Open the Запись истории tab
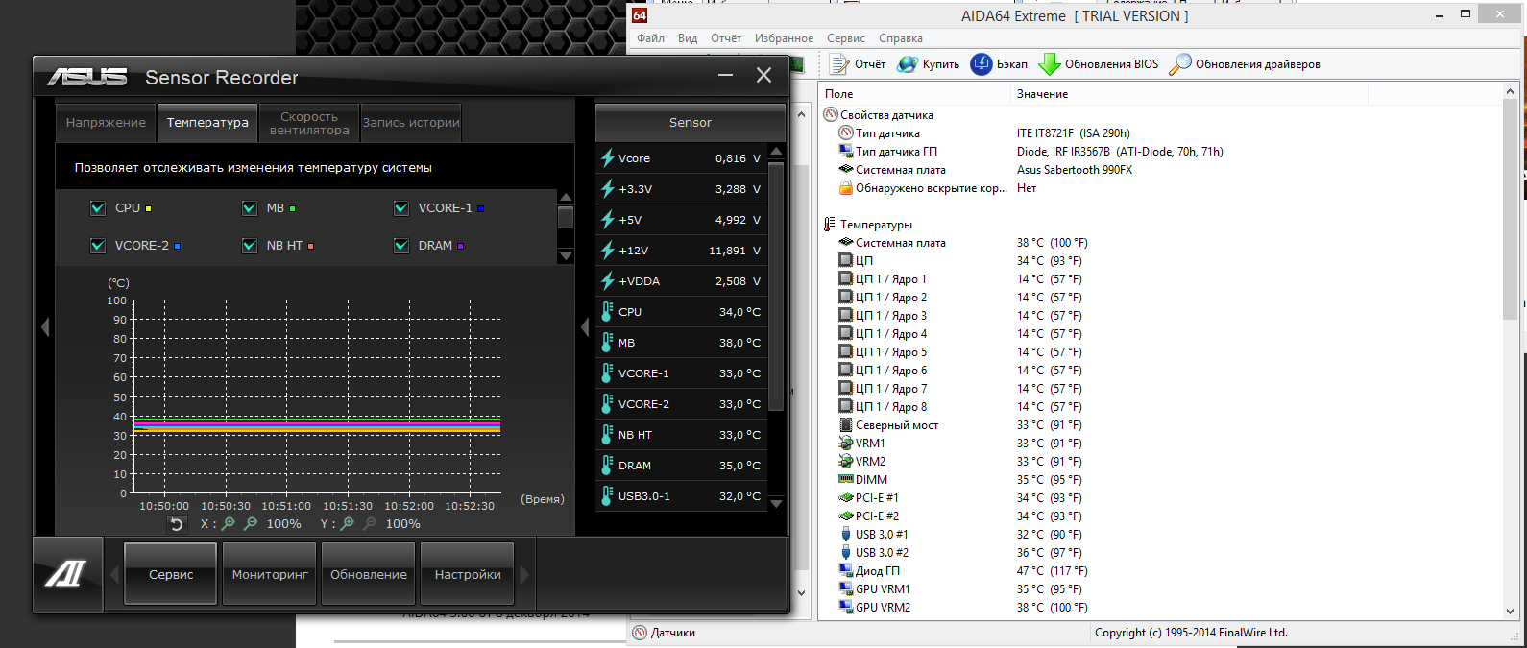The image size is (1527, 648). click(x=411, y=123)
